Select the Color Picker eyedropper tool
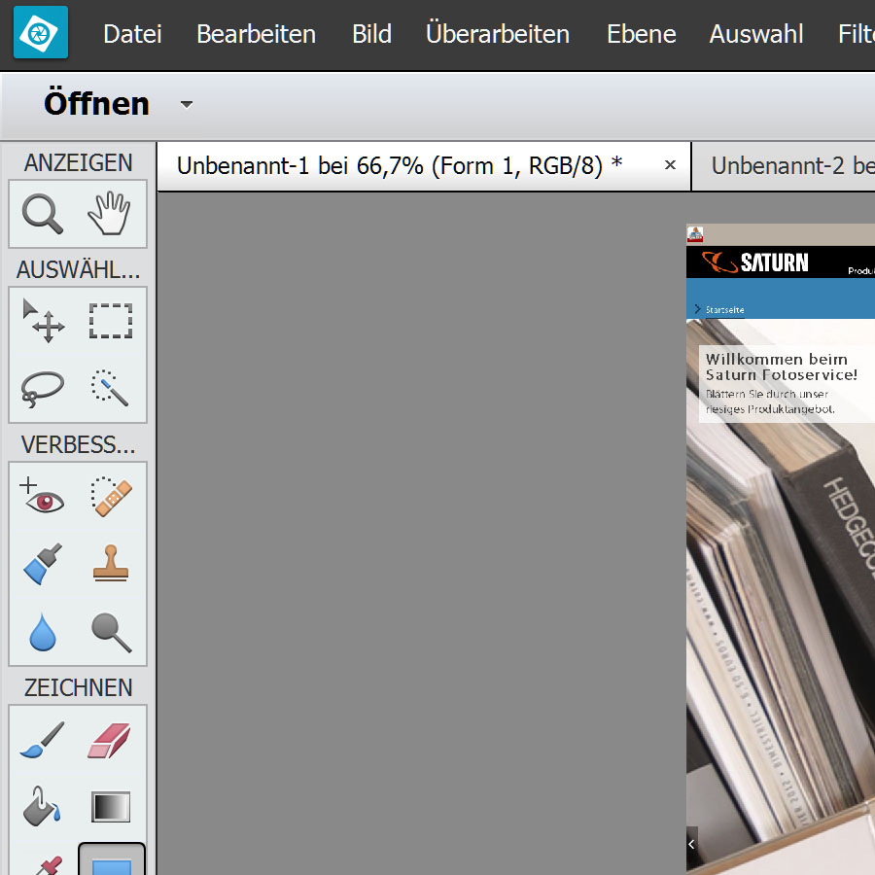 [48, 864]
